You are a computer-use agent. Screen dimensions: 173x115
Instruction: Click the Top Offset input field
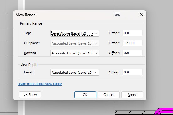(132, 33)
